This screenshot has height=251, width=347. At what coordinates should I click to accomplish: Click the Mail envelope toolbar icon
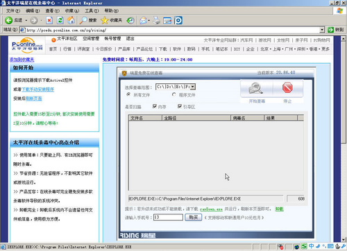pos(143,20)
